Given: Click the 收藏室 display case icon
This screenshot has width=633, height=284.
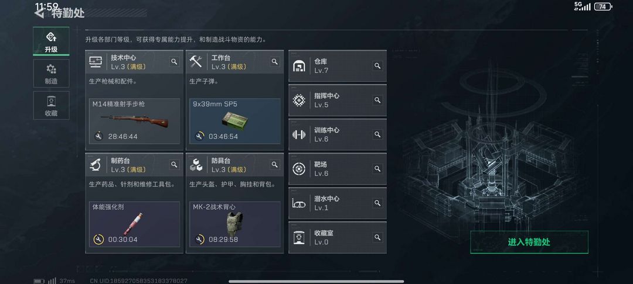Looking at the screenshot, I should click(x=299, y=238).
